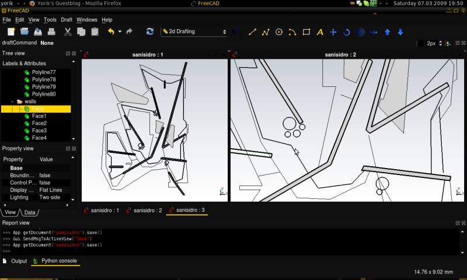The image size is (467, 280).
Task: Activate the Draft Rotate tool
Action: pyautogui.click(x=347, y=32)
